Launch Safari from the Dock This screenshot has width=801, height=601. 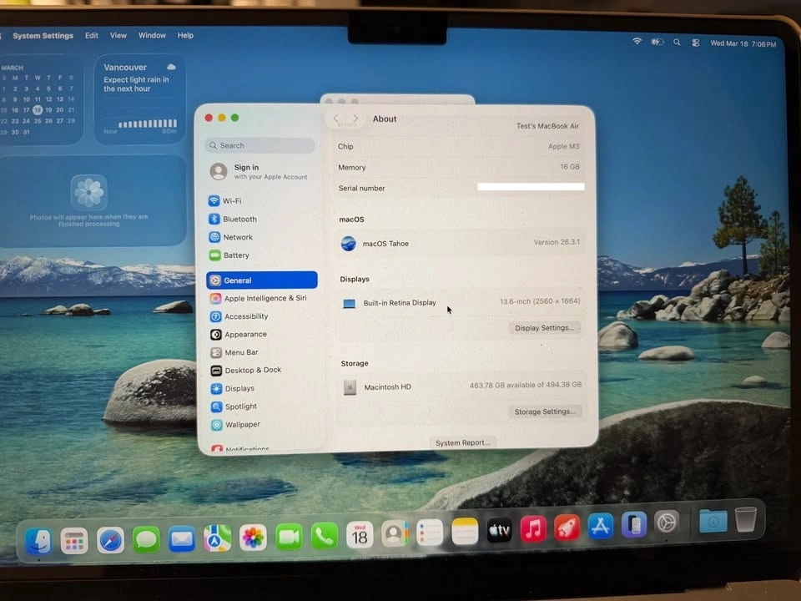[x=110, y=540]
